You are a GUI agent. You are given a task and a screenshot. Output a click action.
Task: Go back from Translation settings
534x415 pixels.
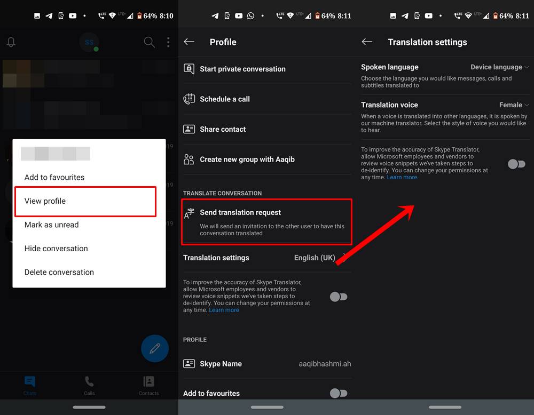367,42
